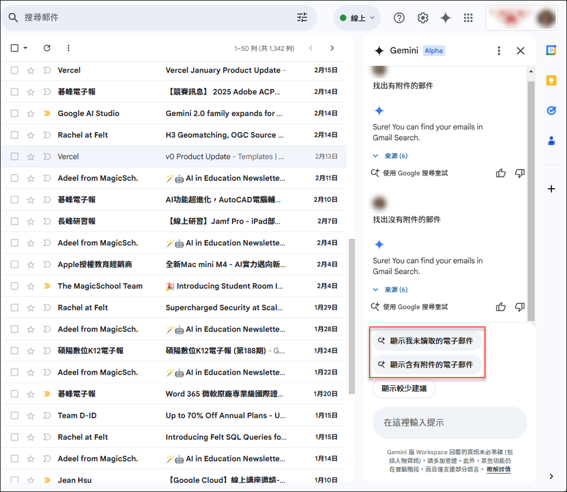Open the 線上 status dropdown
Screen dimensions: 567x492
357,18
